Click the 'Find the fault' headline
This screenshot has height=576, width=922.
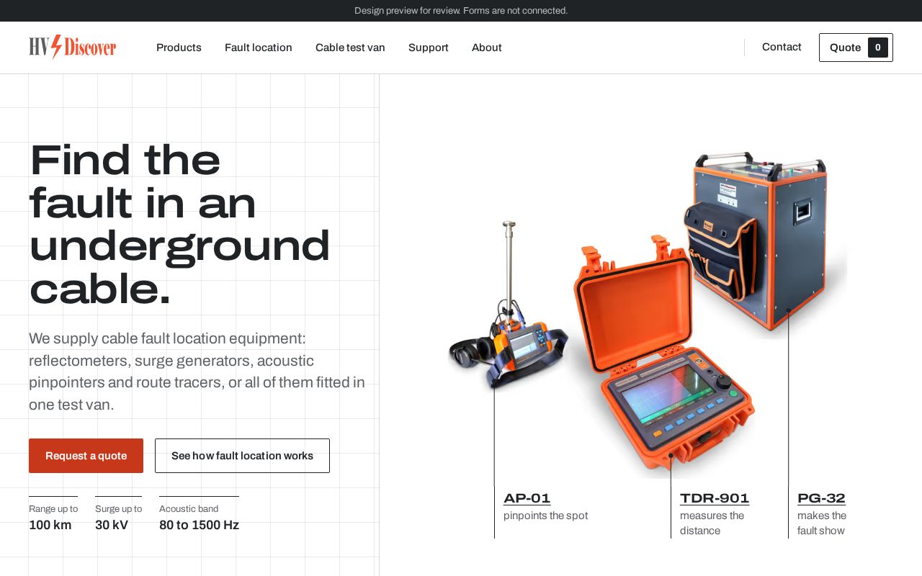(179, 225)
